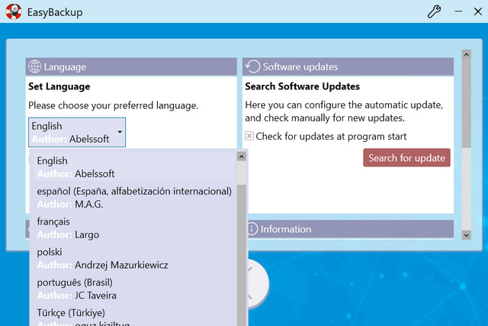Open the wrench settings tool icon
Viewport: 488px width, 326px height.
435,12
